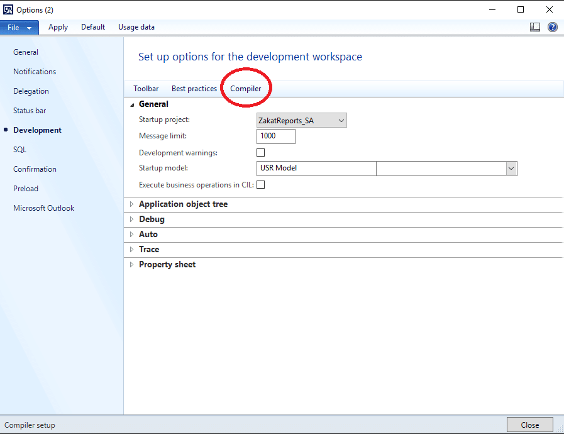Collapse the General section
The image size is (564, 434).
131,104
